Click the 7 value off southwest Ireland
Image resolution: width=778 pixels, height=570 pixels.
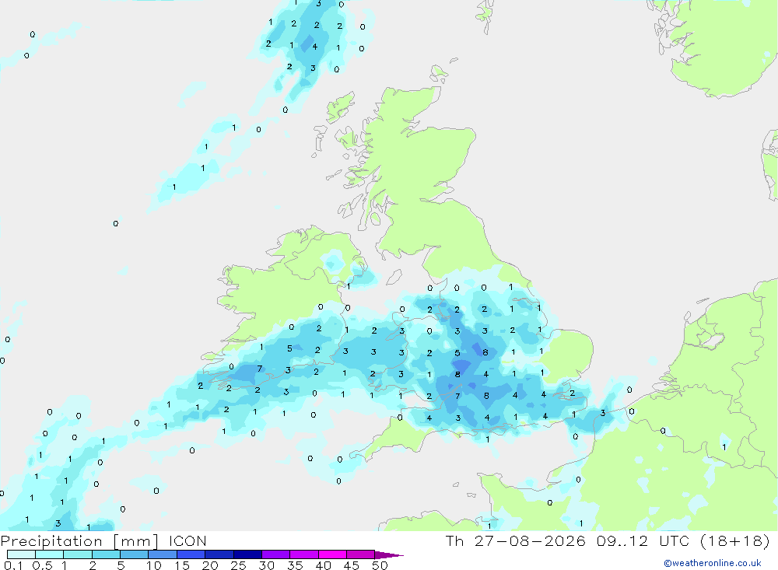[x=260, y=369]
